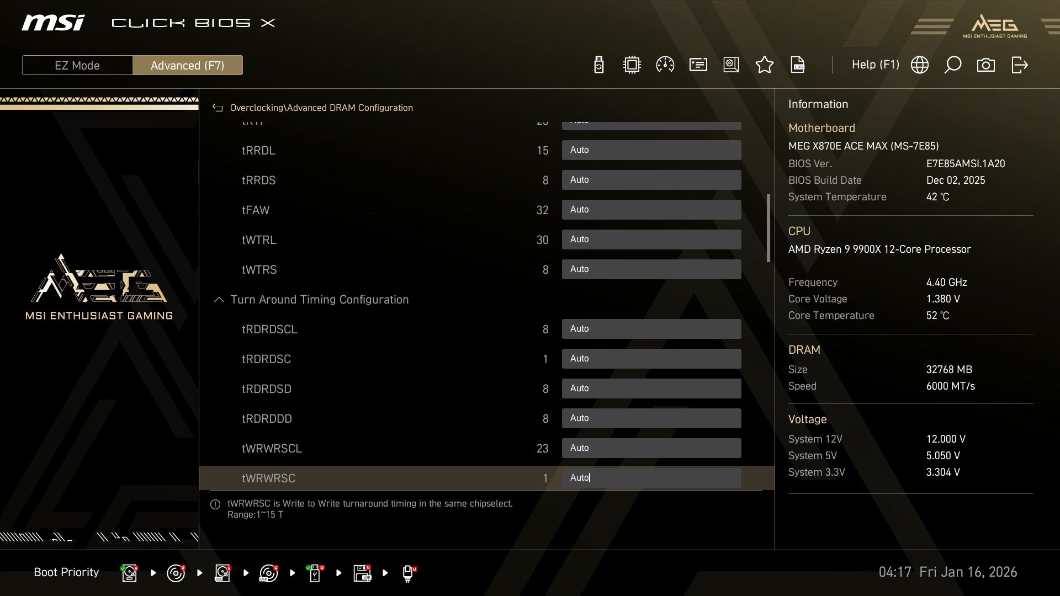Click Help (F1)
This screenshot has width=1060, height=596.
click(x=876, y=65)
